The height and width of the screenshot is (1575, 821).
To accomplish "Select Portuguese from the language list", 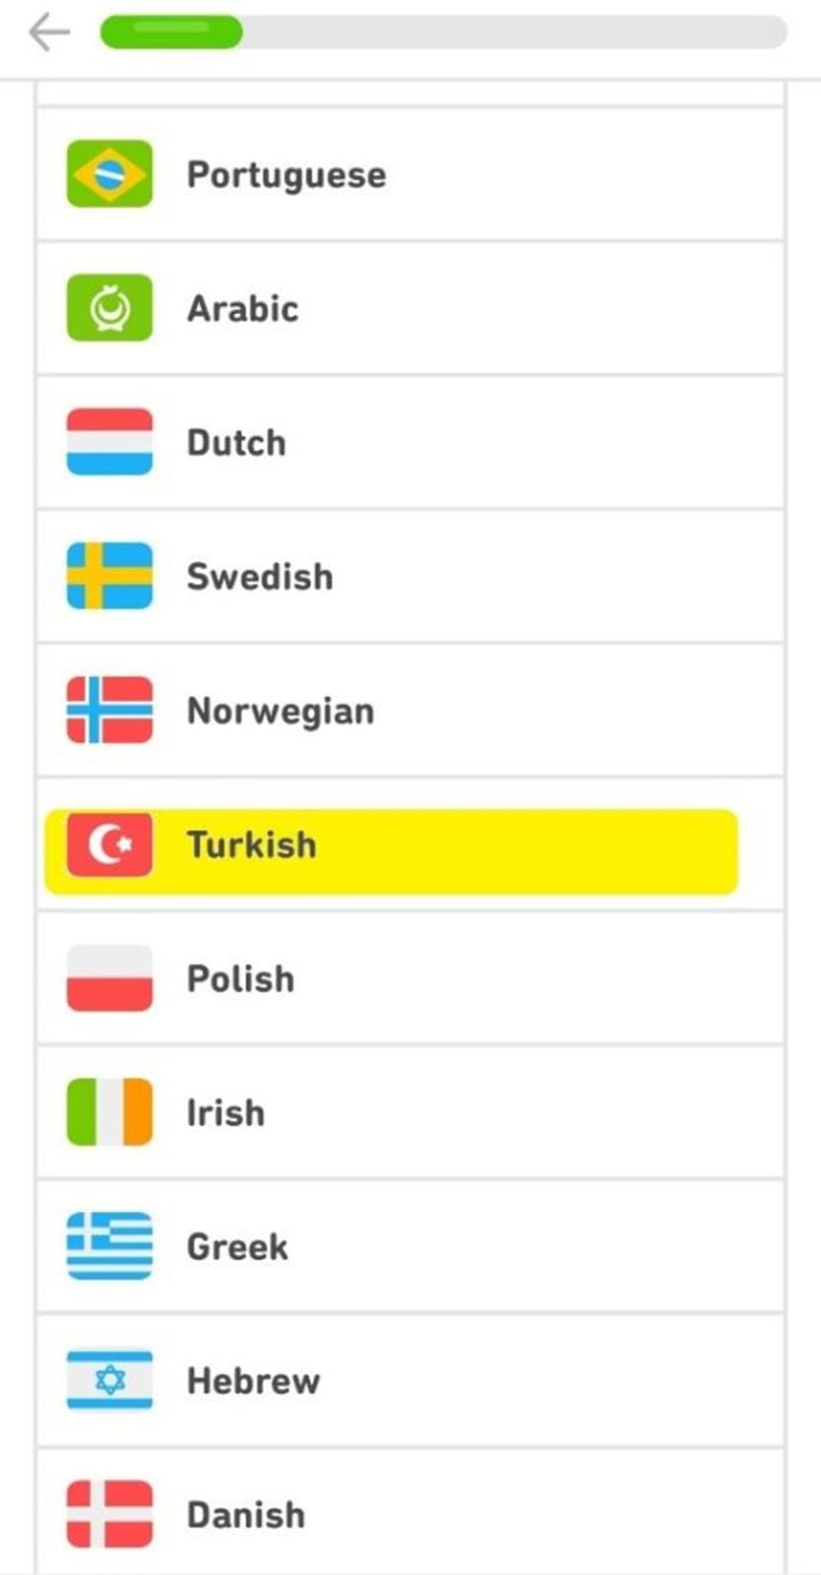I will (286, 175).
